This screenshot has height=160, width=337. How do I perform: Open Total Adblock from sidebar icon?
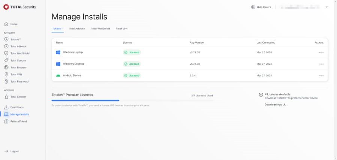click(6, 46)
